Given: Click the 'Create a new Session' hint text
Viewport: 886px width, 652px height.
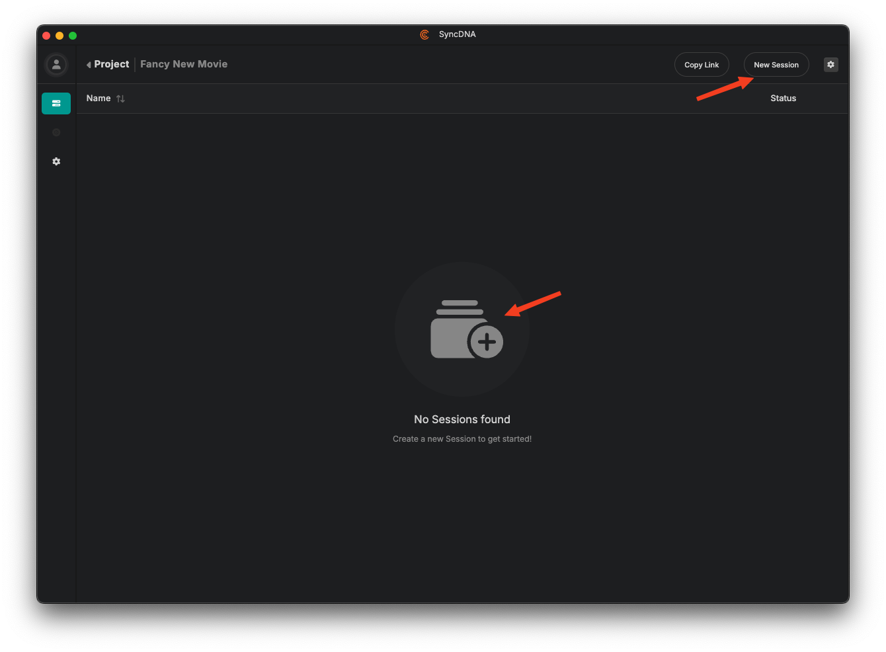Looking at the screenshot, I should click(462, 439).
